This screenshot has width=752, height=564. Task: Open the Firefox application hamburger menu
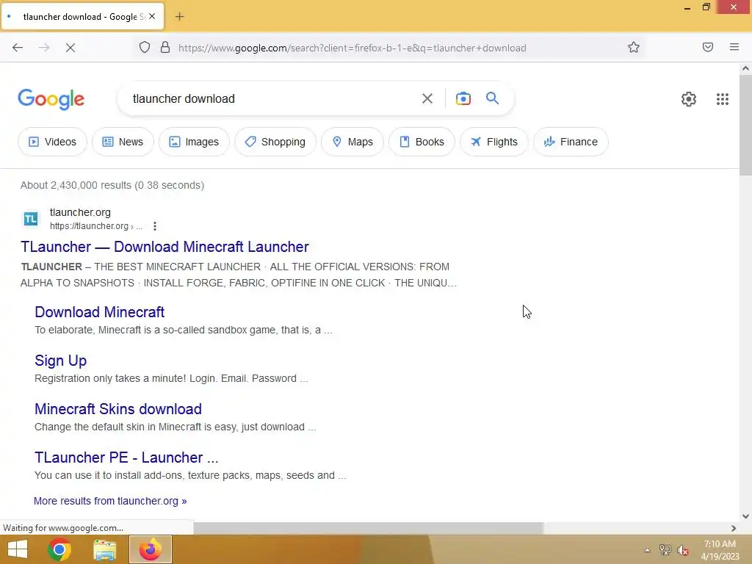[x=734, y=47]
